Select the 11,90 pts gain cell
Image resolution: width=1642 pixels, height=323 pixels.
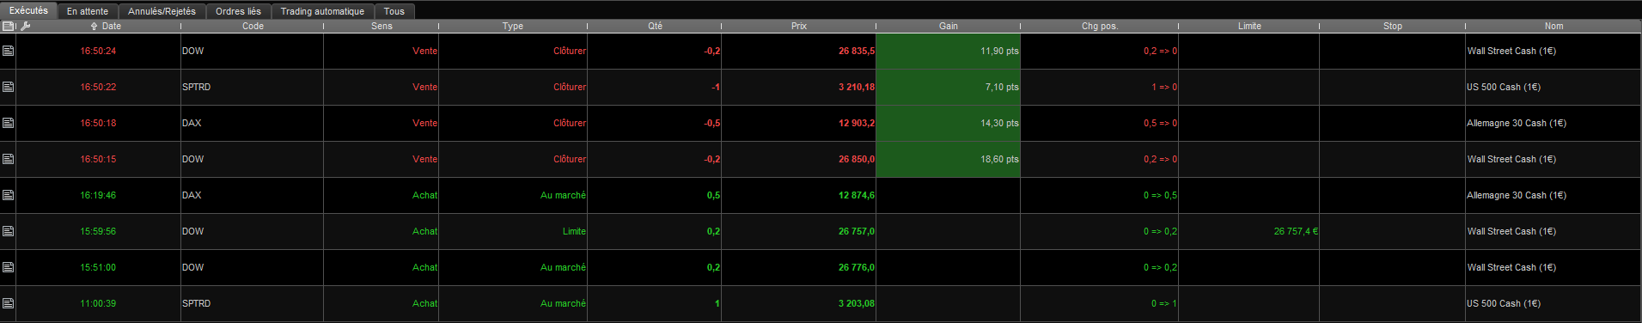pyautogui.click(x=949, y=51)
